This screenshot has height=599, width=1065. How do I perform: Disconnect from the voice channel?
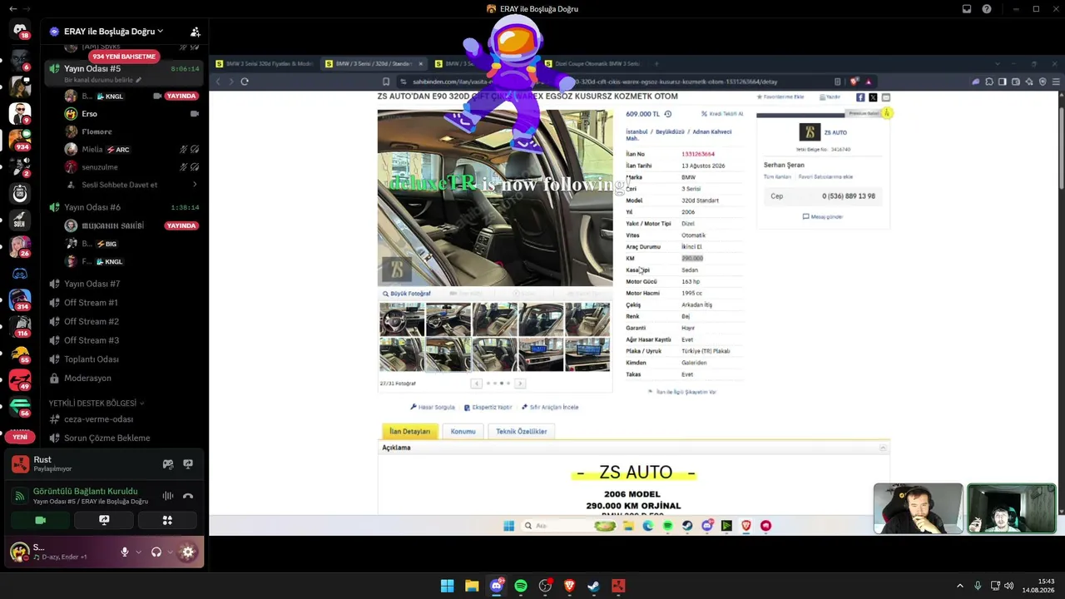coord(188,496)
